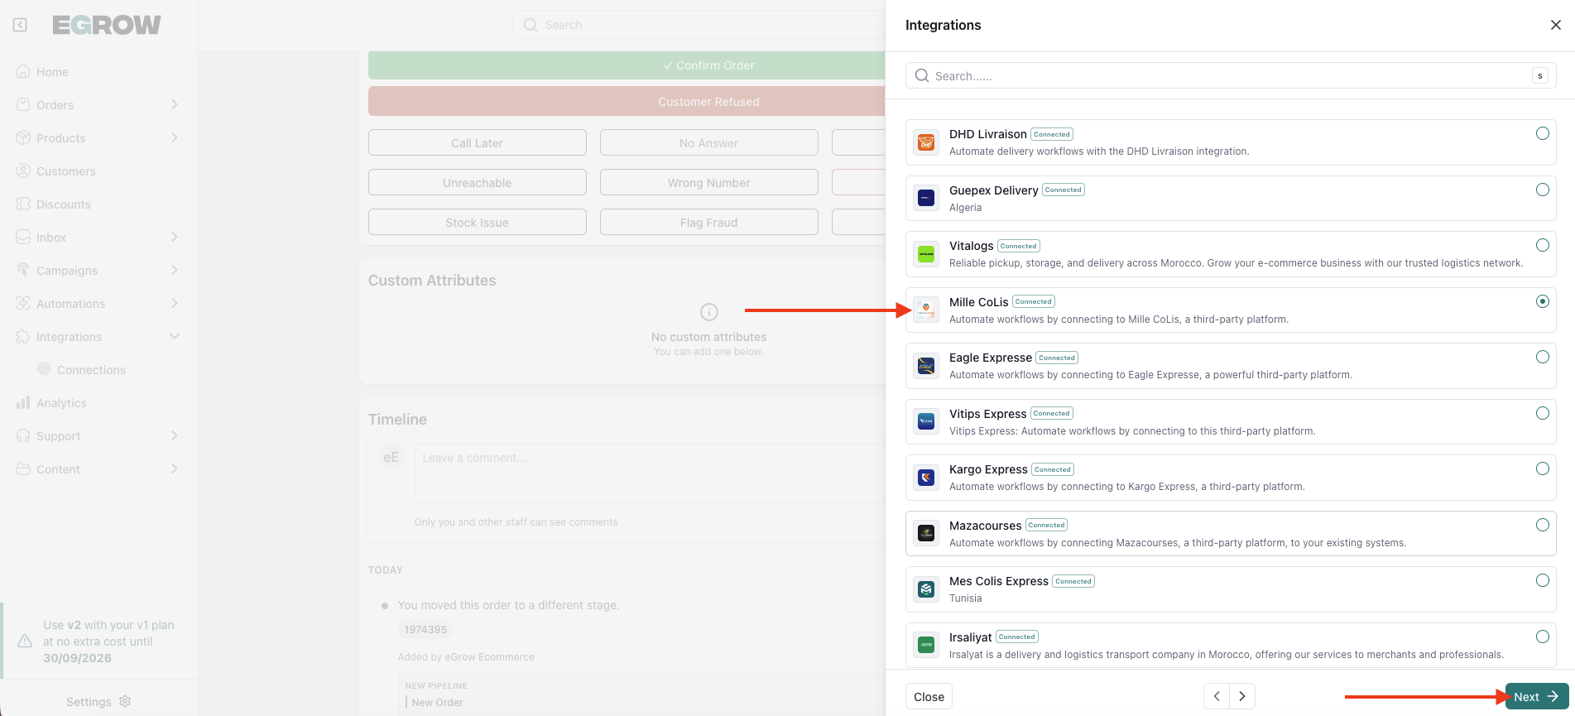Select the Vitips Express radio button

click(x=1542, y=413)
